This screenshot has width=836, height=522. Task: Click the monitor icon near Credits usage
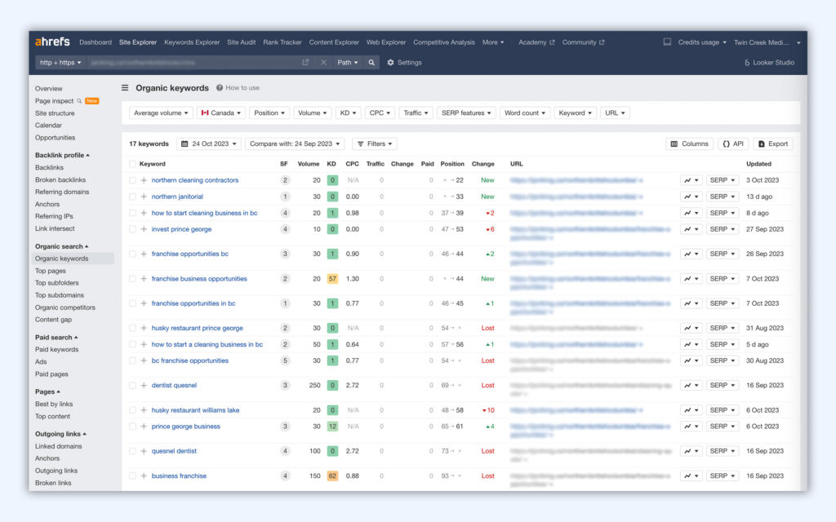tap(667, 42)
